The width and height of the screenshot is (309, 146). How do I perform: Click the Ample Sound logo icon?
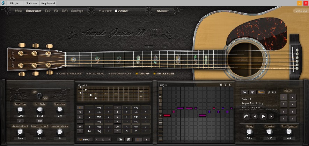click(x=3, y=3)
